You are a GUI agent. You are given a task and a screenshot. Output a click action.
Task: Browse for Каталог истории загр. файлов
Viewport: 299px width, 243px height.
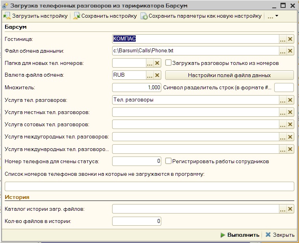282,209
